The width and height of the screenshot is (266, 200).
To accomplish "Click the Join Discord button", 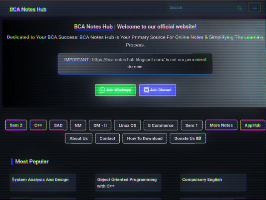I will pos(158,90).
